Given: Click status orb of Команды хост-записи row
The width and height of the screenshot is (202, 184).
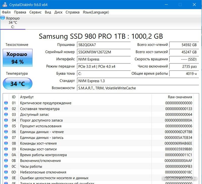Looking at the screenshot, I should tap(6, 149).
